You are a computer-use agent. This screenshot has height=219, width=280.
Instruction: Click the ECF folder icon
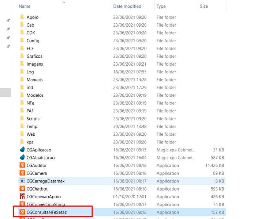pos(22,48)
